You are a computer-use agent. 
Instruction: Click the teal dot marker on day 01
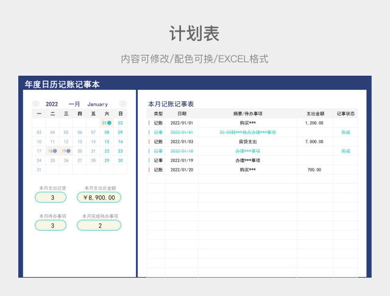click(109, 123)
